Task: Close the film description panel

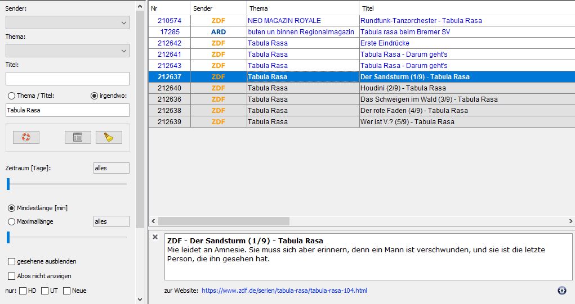Action: click(155, 237)
